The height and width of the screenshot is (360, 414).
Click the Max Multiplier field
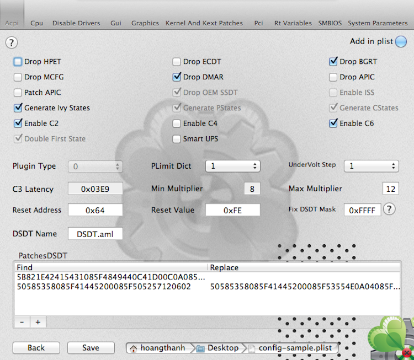[x=391, y=189]
